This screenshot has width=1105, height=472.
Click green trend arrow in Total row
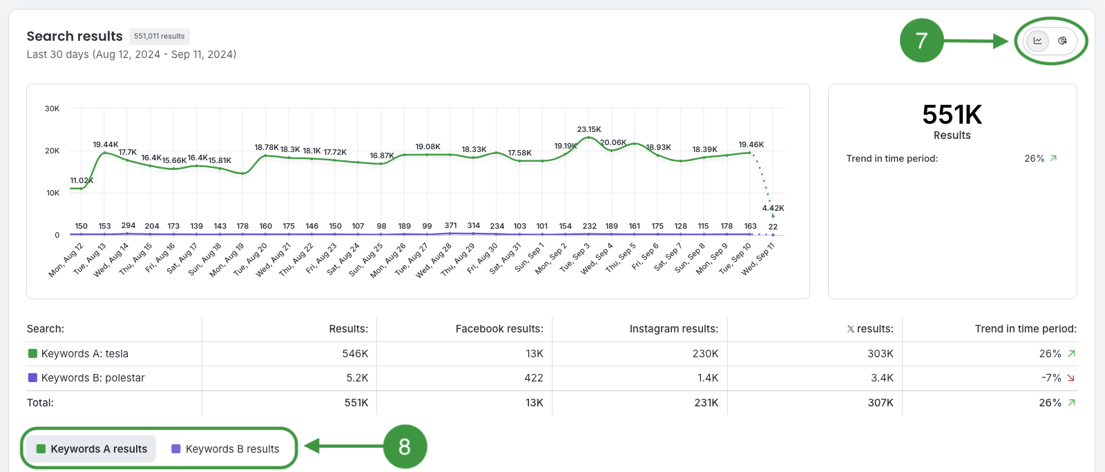tap(1071, 403)
